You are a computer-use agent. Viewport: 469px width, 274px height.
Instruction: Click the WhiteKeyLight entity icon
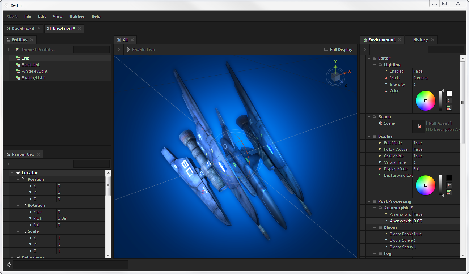(17, 71)
